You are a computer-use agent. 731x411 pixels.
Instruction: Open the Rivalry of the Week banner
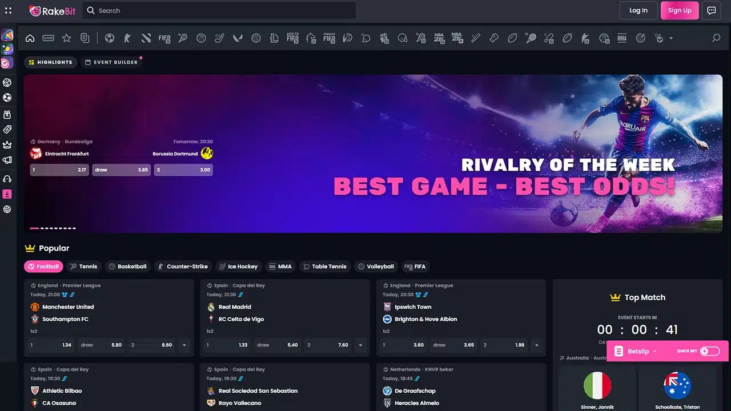coord(373,154)
